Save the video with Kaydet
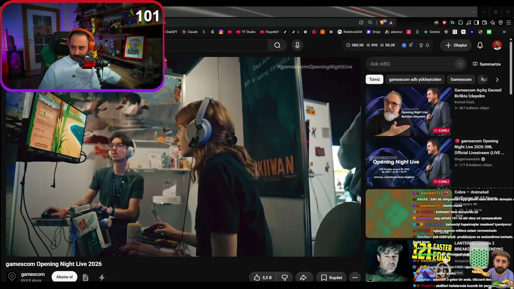The width and height of the screenshot is (514, 289). [332, 277]
